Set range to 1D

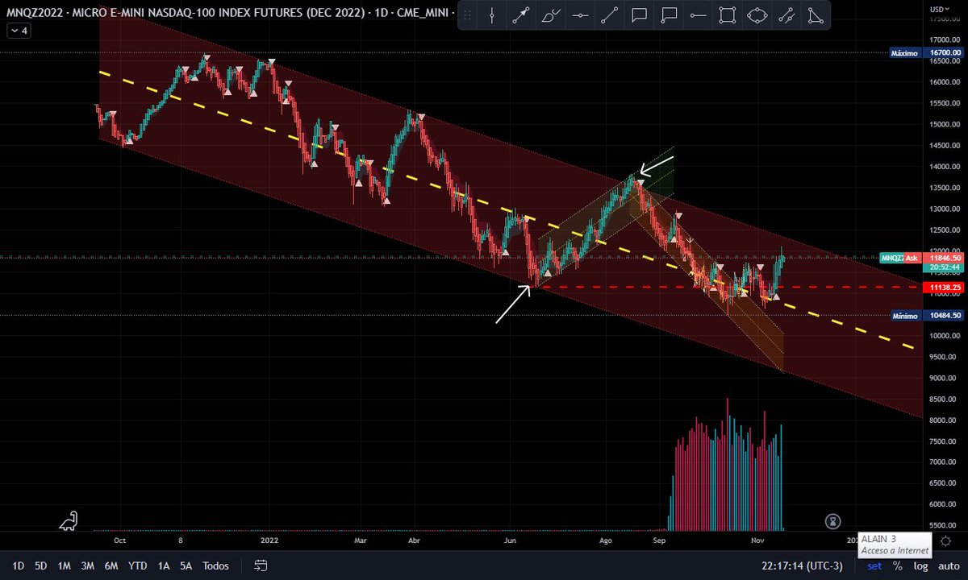[18, 565]
